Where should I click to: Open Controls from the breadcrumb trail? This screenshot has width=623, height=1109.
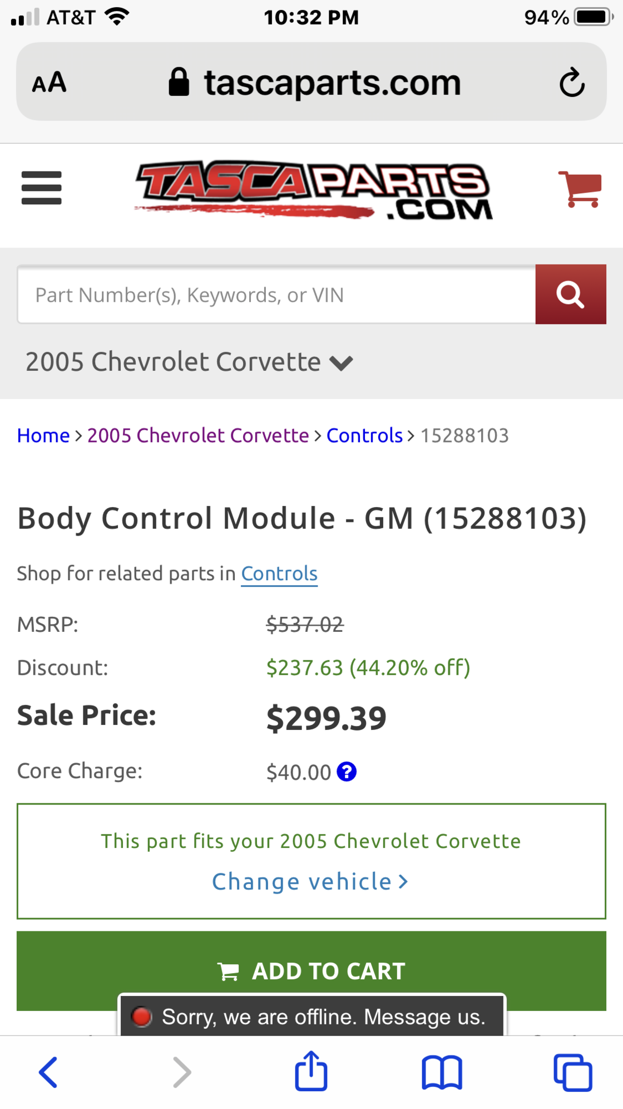pos(365,435)
